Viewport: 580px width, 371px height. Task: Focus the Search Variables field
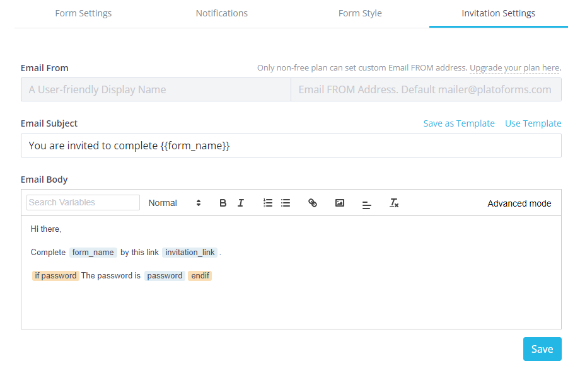(x=83, y=202)
